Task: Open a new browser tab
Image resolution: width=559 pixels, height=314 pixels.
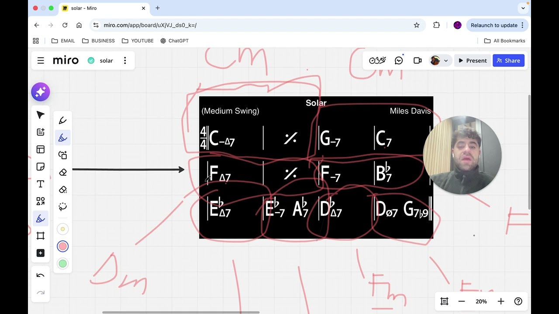Action: tap(158, 8)
